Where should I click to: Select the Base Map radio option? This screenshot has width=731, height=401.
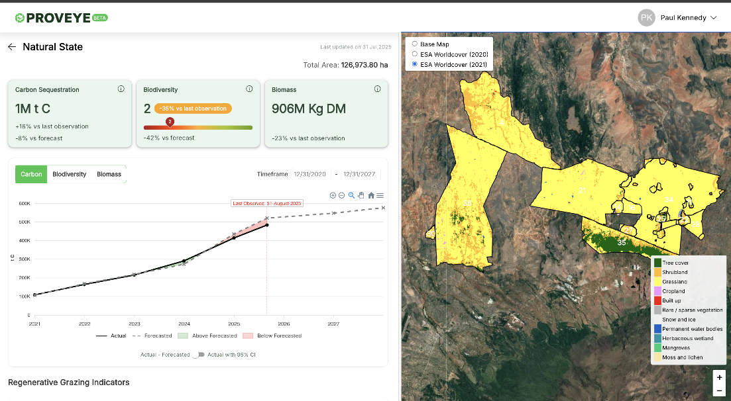pos(415,44)
